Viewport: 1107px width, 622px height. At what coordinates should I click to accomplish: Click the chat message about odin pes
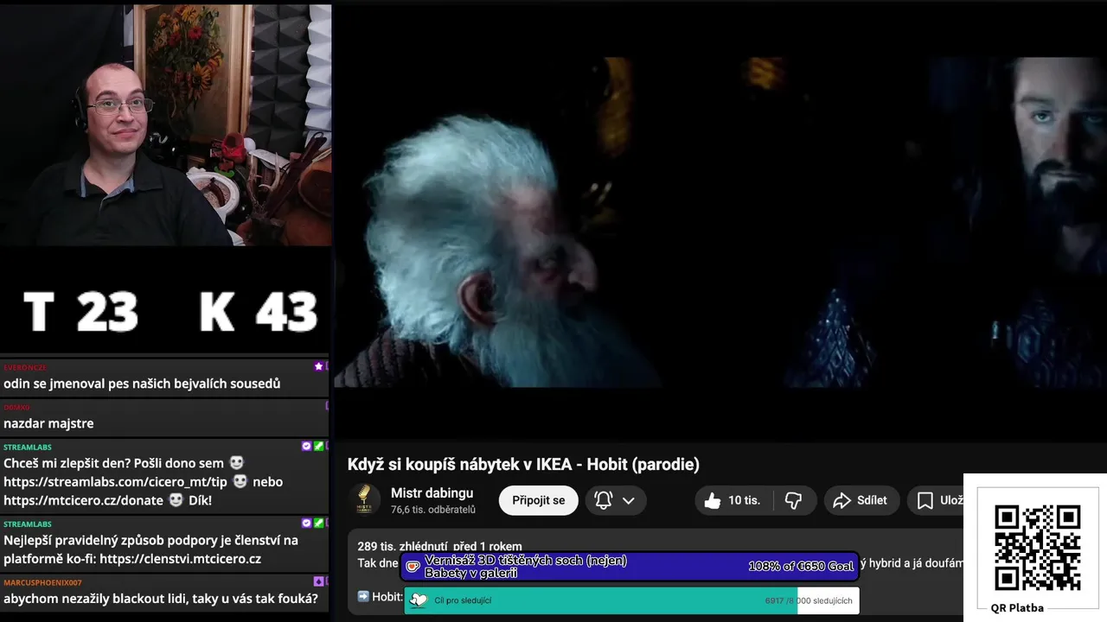click(142, 384)
